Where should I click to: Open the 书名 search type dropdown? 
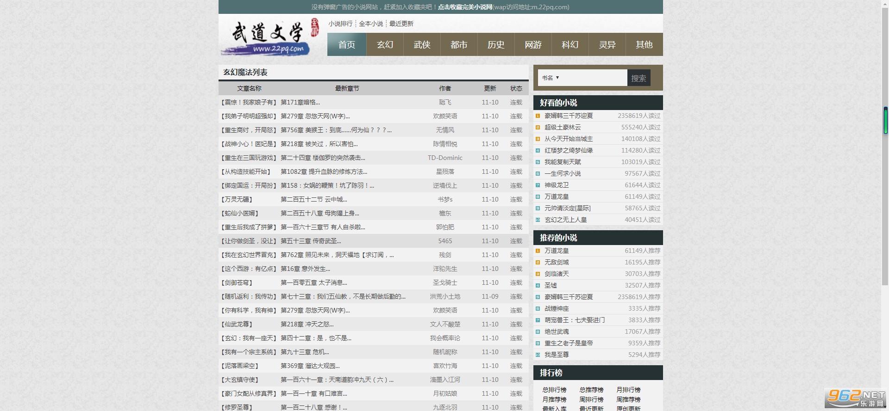(551, 78)
